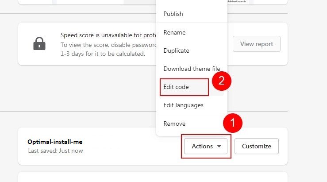This screenshot has width=327, height=182.
Task: Select Rename in the theme menu
Action: pyautogui.click(x=174, y=32)
